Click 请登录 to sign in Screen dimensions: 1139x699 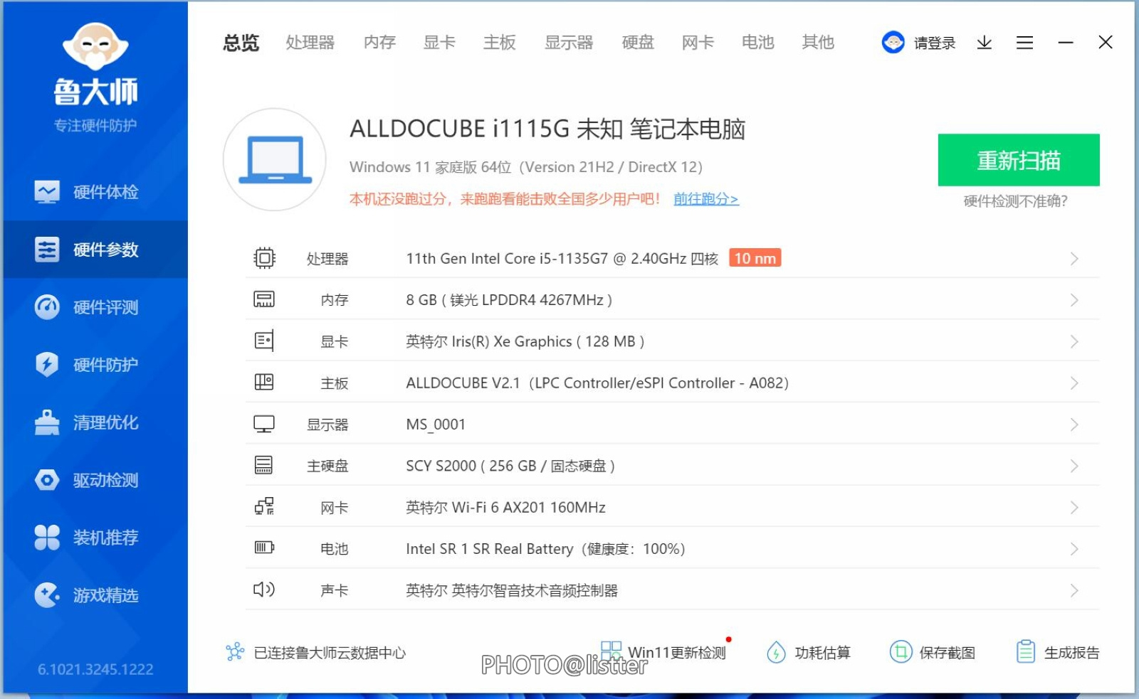coord(933,43)
